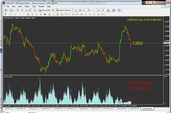This screenshot has height=113, width=171.
Task: Select the Cycle Lines tool
Action: click(58, 14)
